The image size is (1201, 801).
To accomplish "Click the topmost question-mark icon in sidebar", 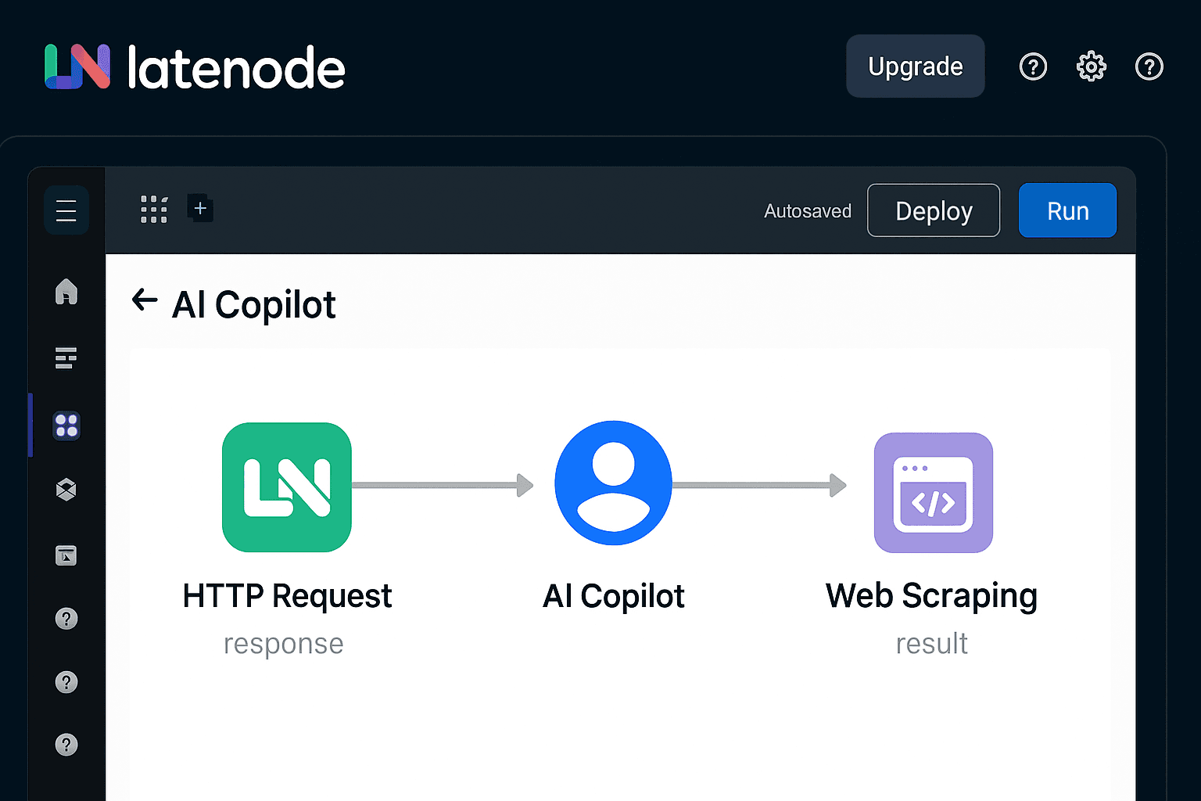I will click(x=66, y=619).
